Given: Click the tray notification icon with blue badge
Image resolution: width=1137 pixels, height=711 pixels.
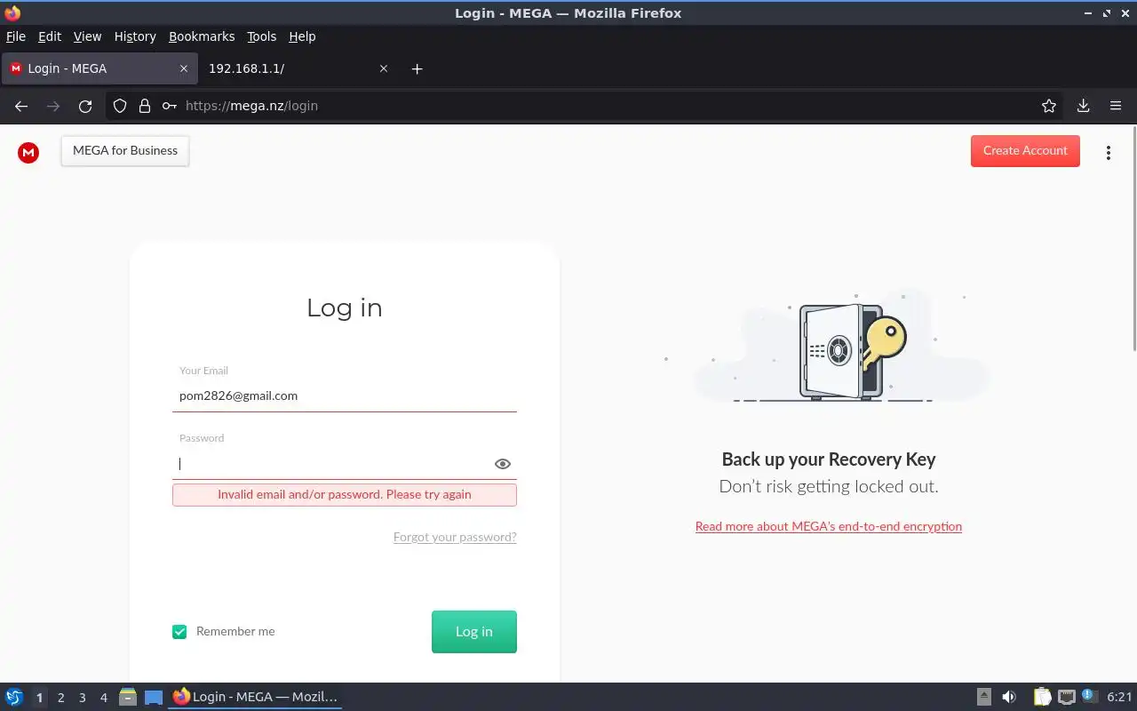Looking at the screenshot, I should 1088,696.
